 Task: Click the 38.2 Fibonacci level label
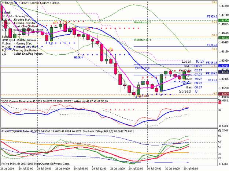pyautogui.click(x=214, y=49)
